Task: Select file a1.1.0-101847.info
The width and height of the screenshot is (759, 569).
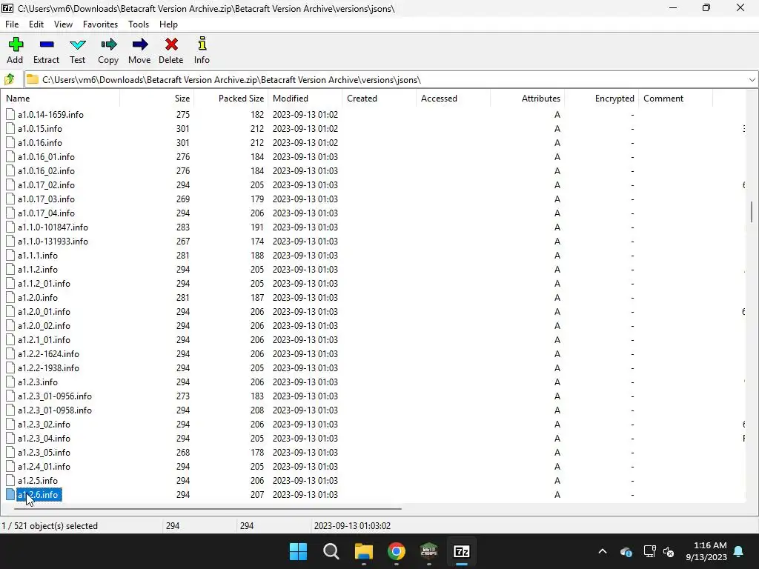Action: coord(53,227)
